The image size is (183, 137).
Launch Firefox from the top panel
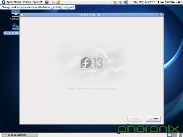click(47, 2)
